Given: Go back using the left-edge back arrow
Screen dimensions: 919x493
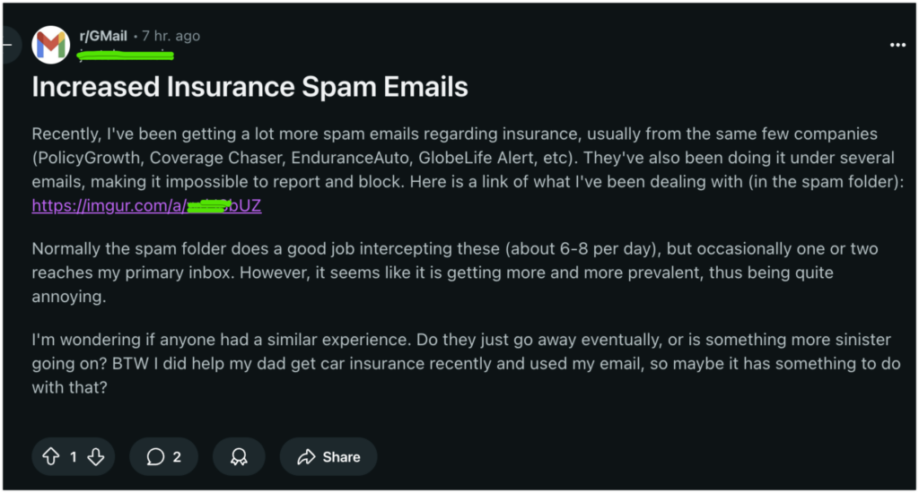Looking at the screenshot, I should click(8, 45).
